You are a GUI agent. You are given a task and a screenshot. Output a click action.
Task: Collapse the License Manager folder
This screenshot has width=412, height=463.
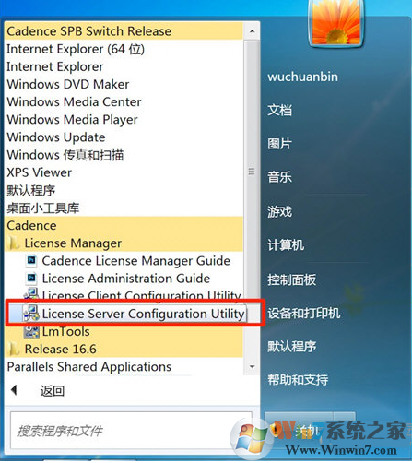pos(73,243)
